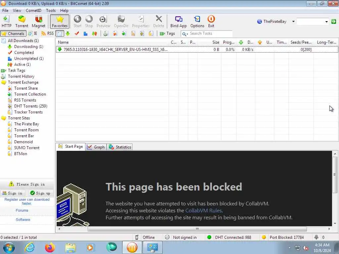Open task Properties from toolbar
The height and width of the screenshot is (254, 339).
pyautogui.click(x=141, y=21)
